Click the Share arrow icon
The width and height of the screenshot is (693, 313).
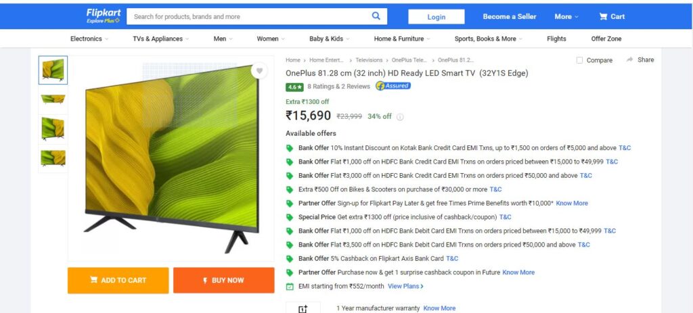[630, 59]
